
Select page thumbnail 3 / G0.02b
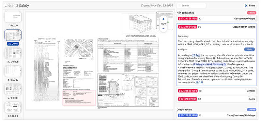click(x=13, y=53)
